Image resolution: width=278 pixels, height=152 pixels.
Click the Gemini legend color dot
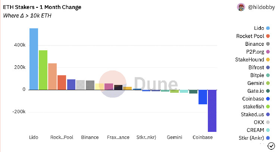pyautogui.click(x=268, y=83)
